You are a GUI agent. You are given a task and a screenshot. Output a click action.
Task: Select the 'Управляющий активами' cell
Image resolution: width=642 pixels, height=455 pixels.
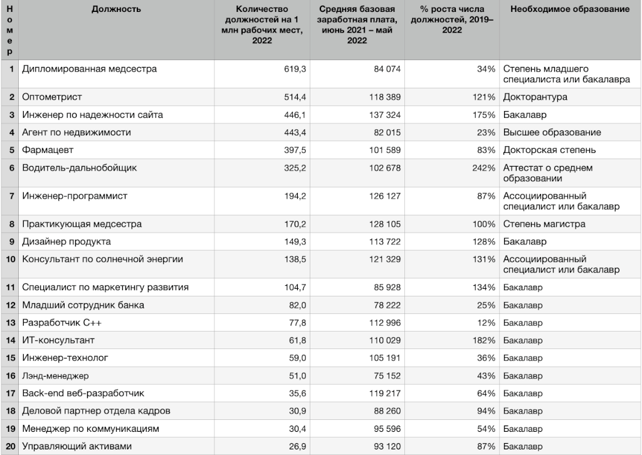click(76, 446)
